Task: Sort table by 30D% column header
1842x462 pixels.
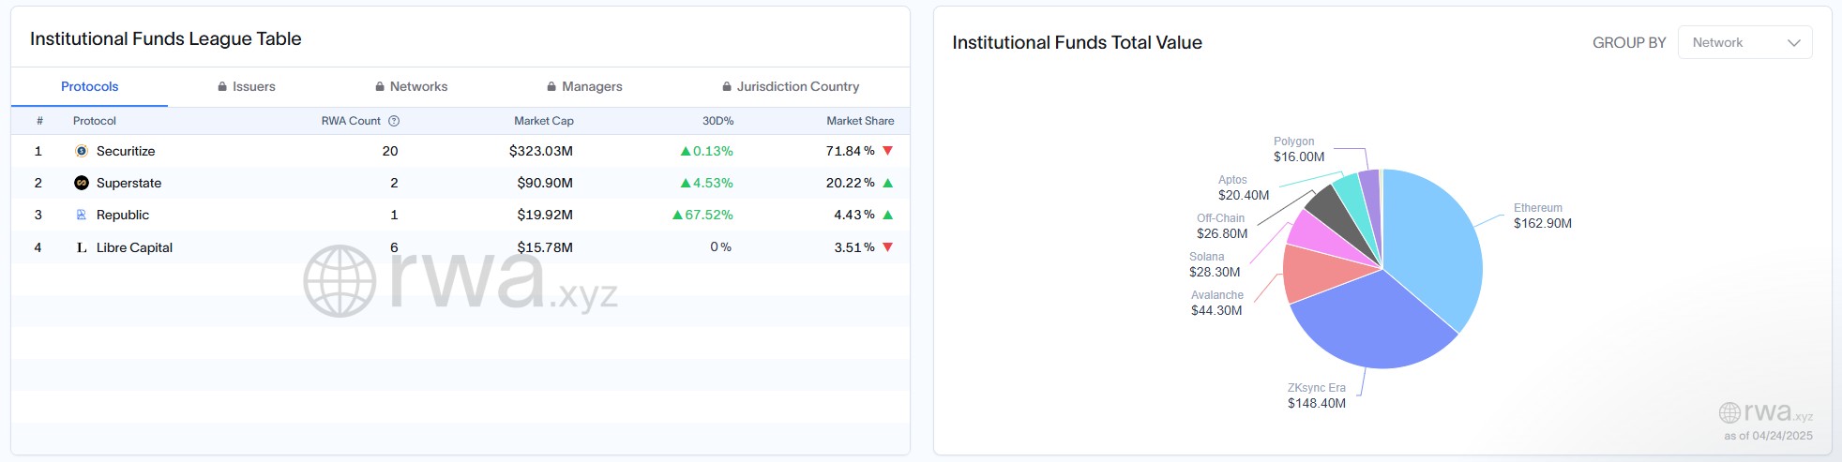Action: point(717,121)
